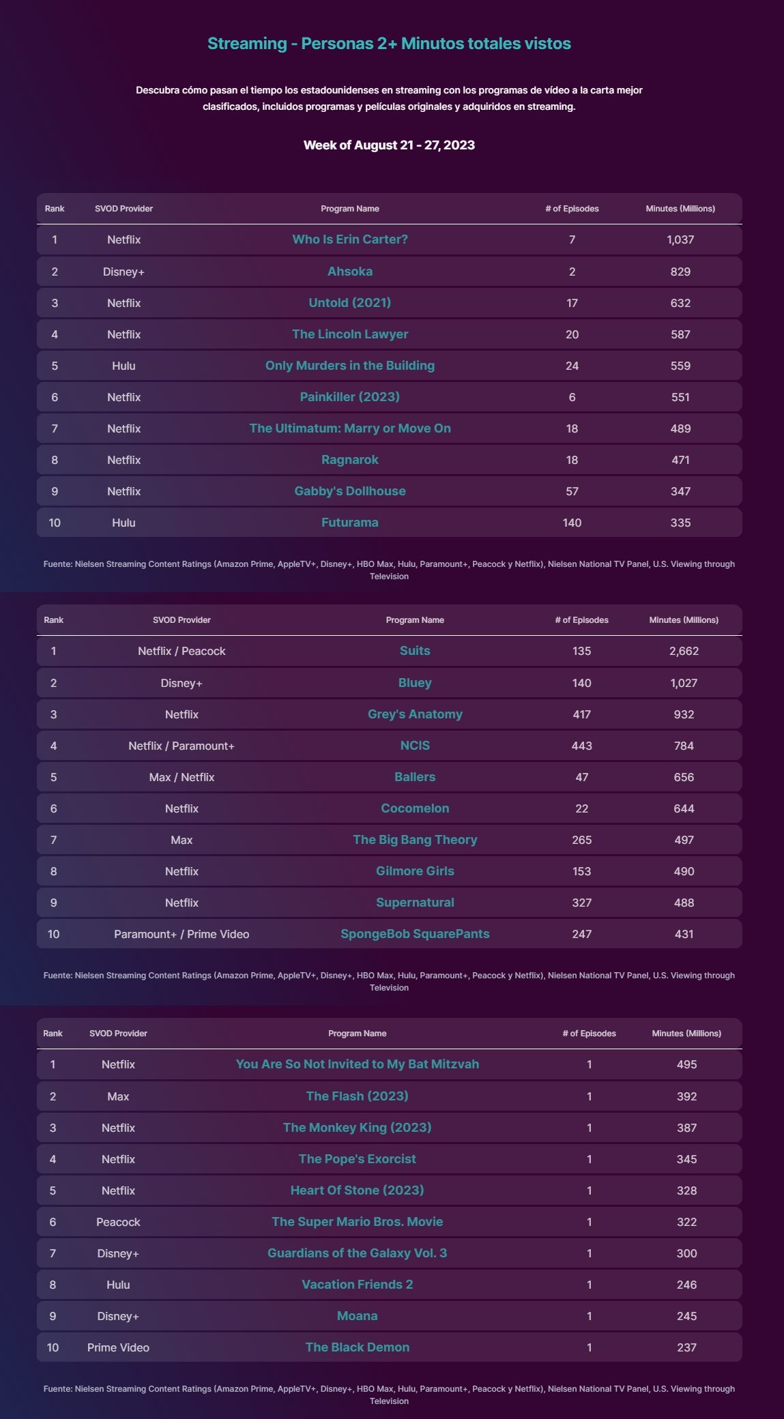This screenshot has width=784, height=1419.
Task: Select the Futurama program link
Action: pyautogui.click(x=350, y=523)
